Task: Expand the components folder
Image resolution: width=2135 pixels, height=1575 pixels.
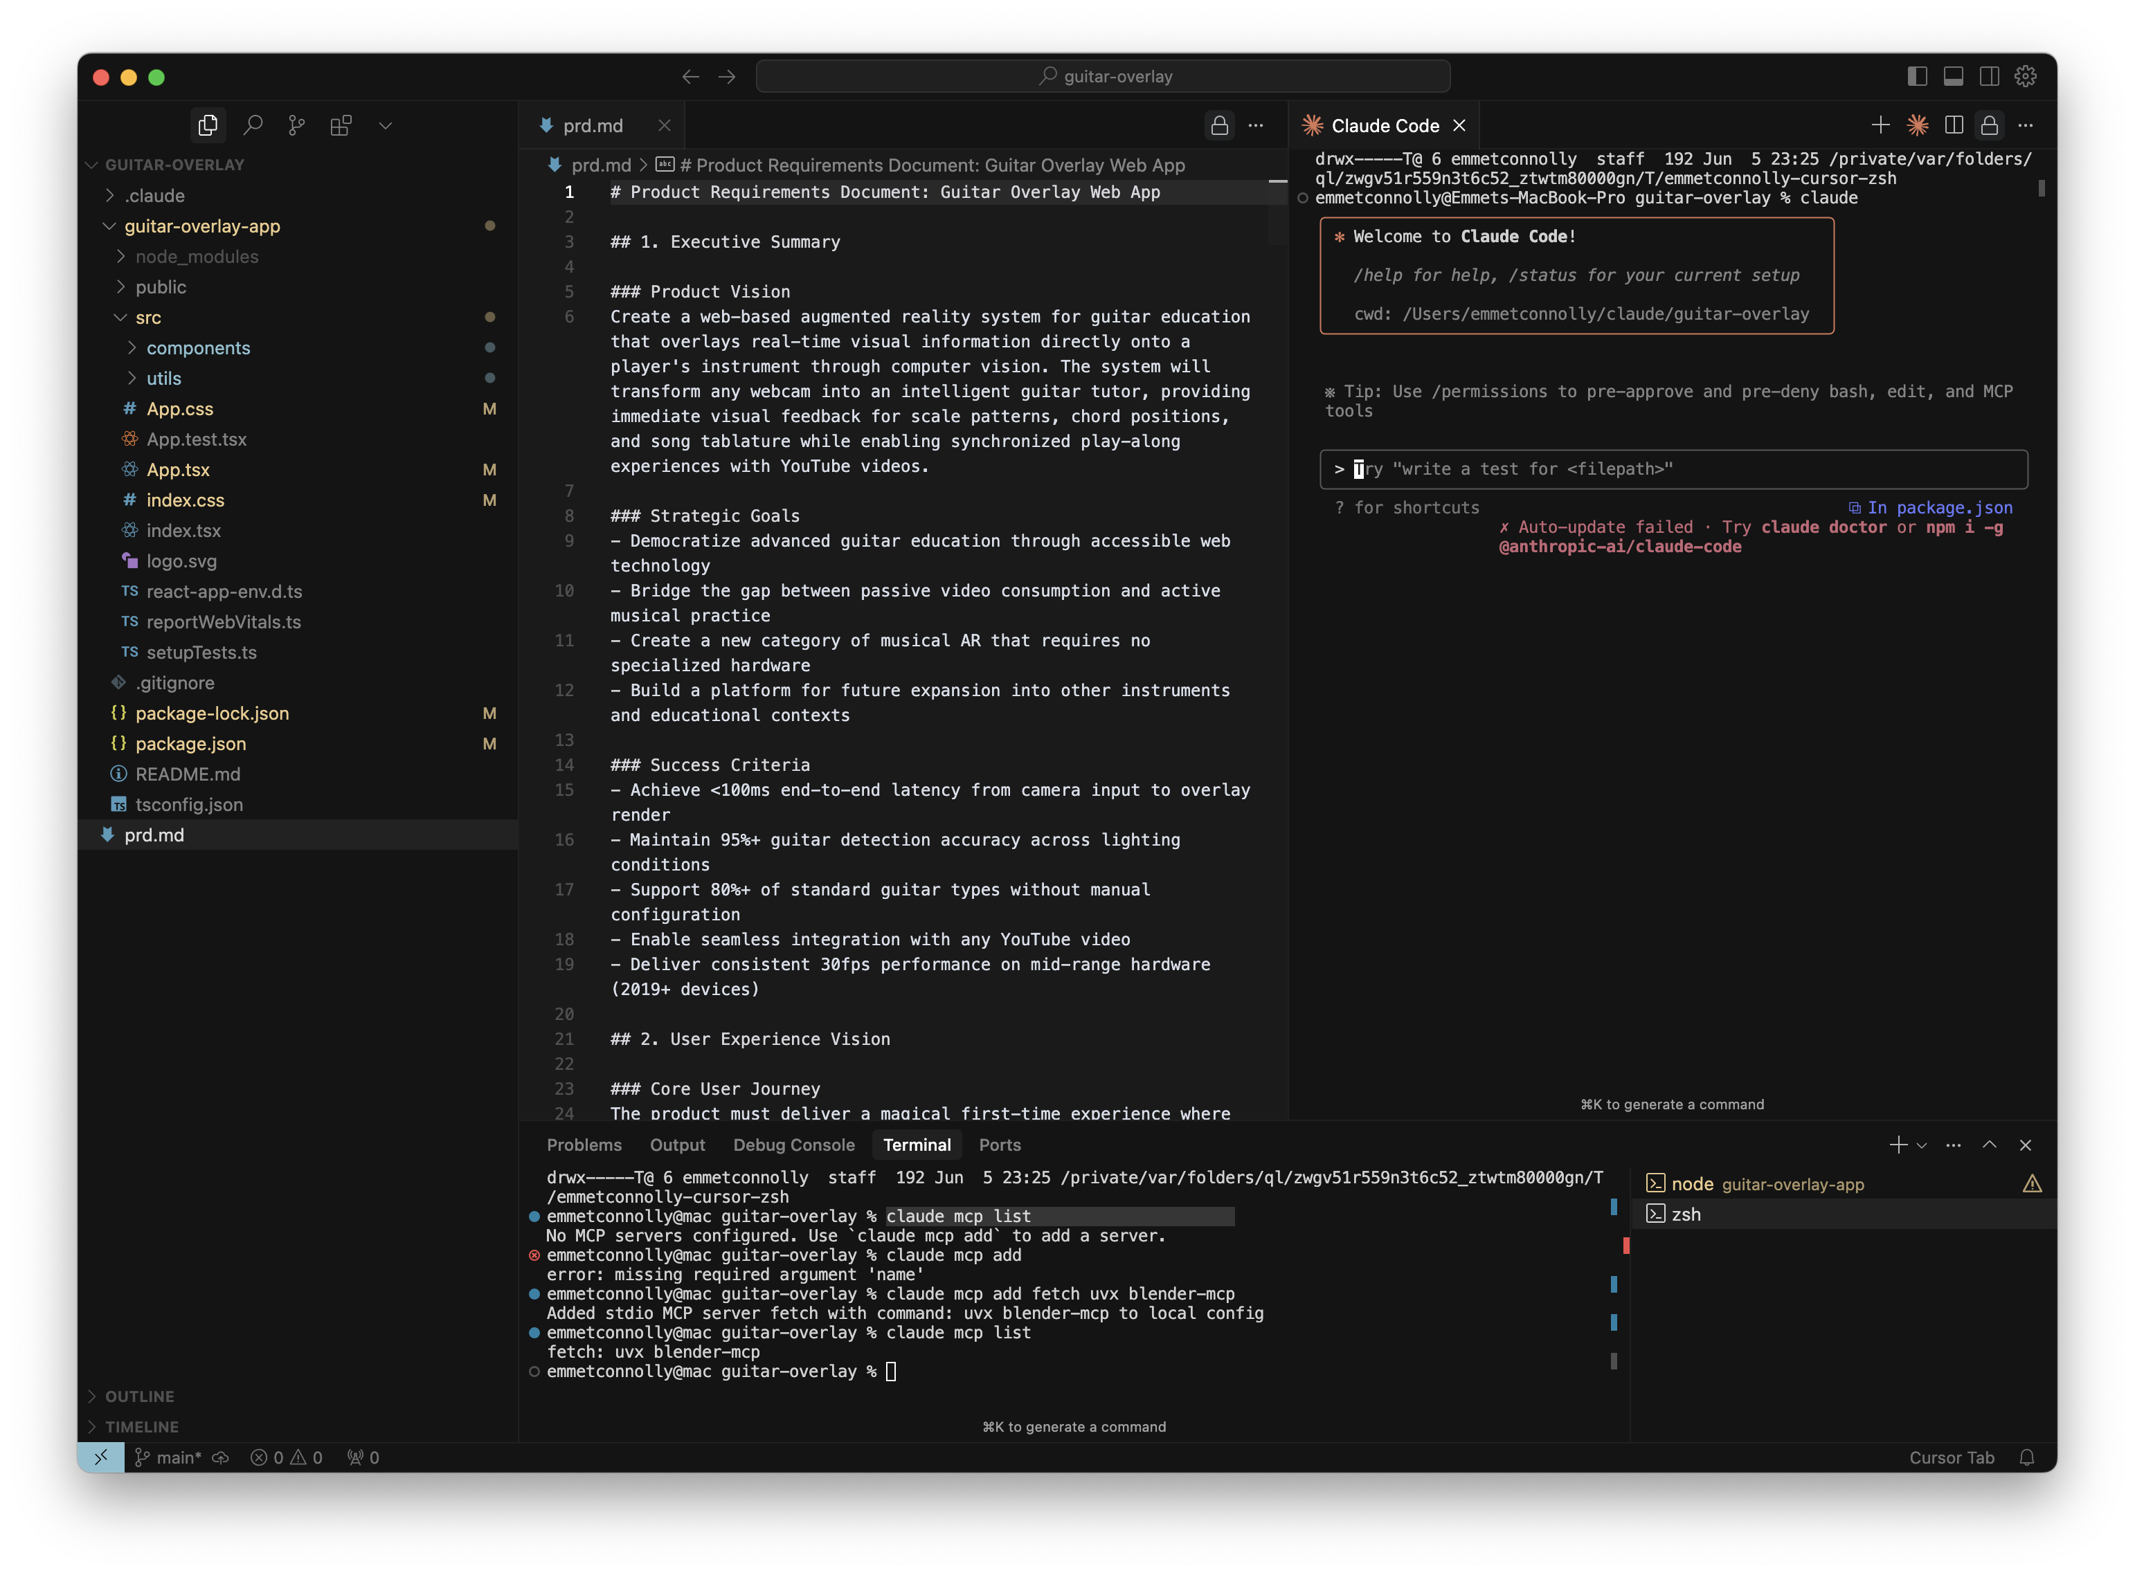Action: [x=298, y=348]
